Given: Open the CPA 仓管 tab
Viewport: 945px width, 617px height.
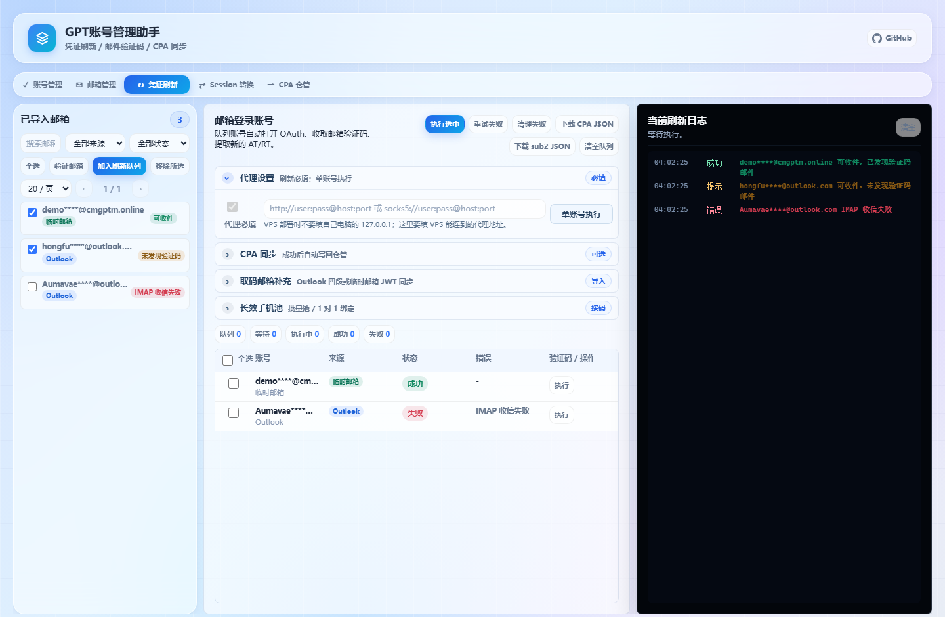Looking at the screenshot, I should point(289,85).
